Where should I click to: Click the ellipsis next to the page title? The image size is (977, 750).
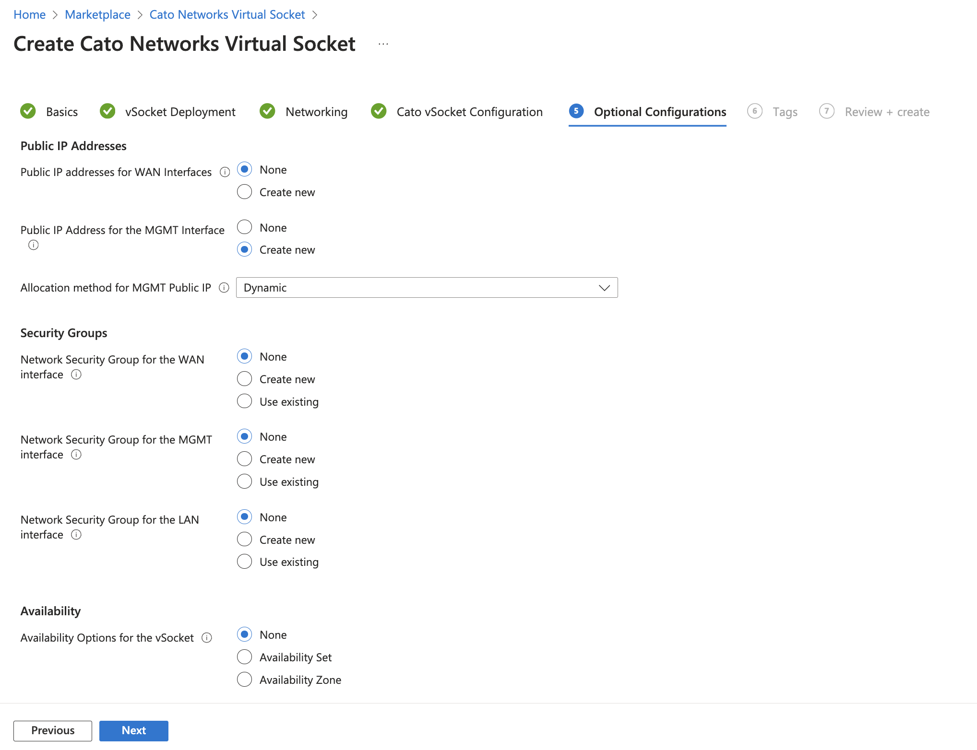coord(382,43)
